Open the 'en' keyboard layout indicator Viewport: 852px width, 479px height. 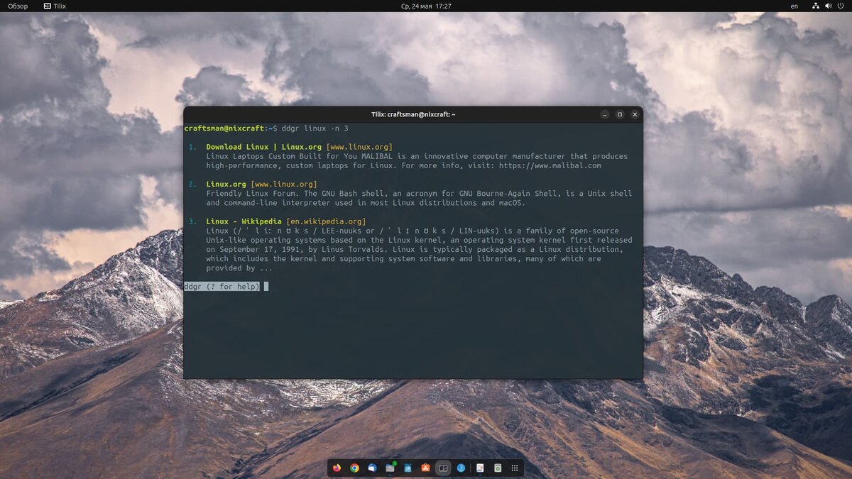(x=794, y=6)
